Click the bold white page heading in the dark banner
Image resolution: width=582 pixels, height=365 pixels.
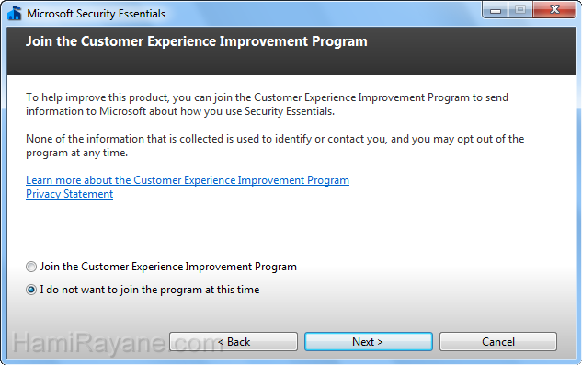click(197, 41)
